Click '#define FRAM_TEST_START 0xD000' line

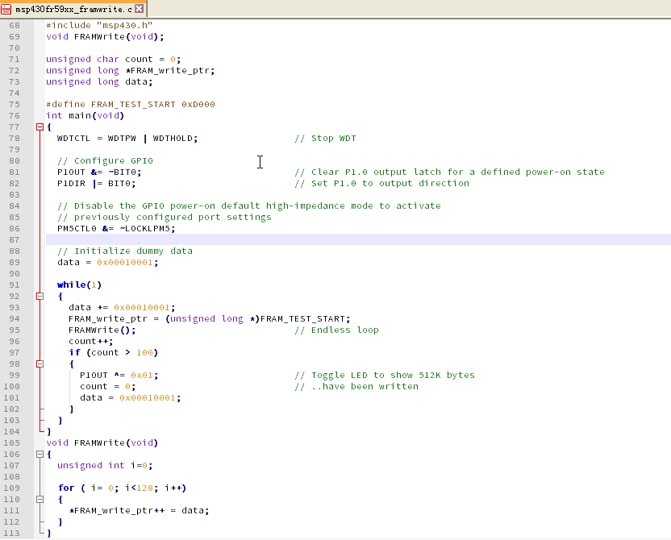(131, 105)
